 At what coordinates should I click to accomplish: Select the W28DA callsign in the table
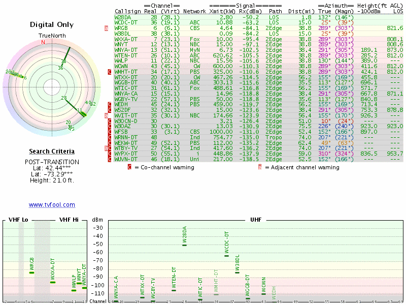pos(123,17)
